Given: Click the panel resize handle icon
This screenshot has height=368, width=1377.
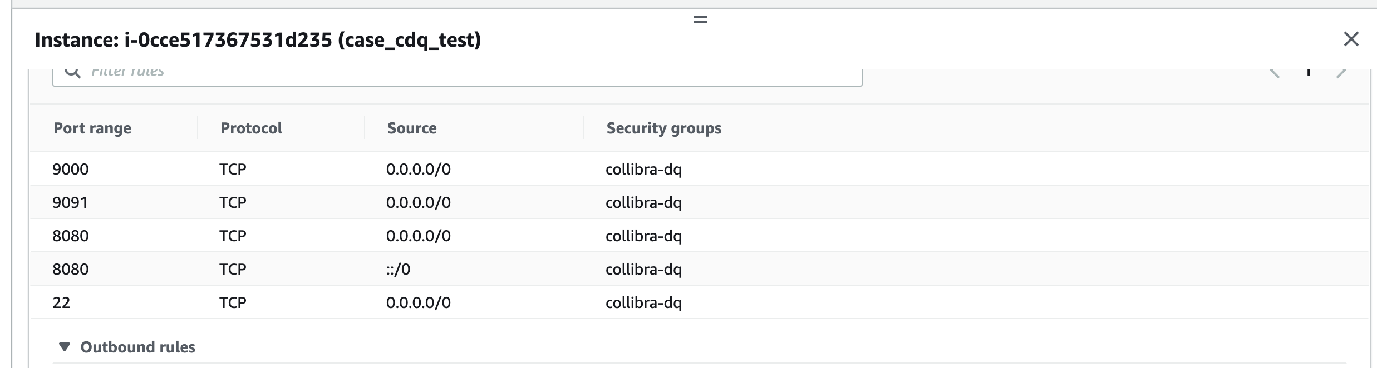Looking at the screenshot, I should (x=700, y=19).
